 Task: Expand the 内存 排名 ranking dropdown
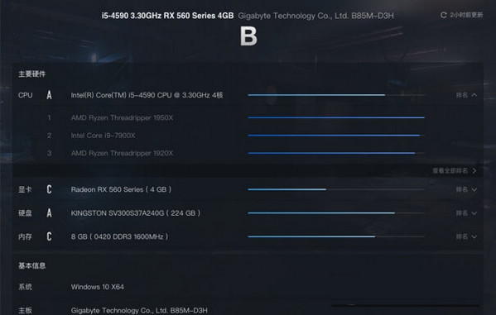pos(466,236)
